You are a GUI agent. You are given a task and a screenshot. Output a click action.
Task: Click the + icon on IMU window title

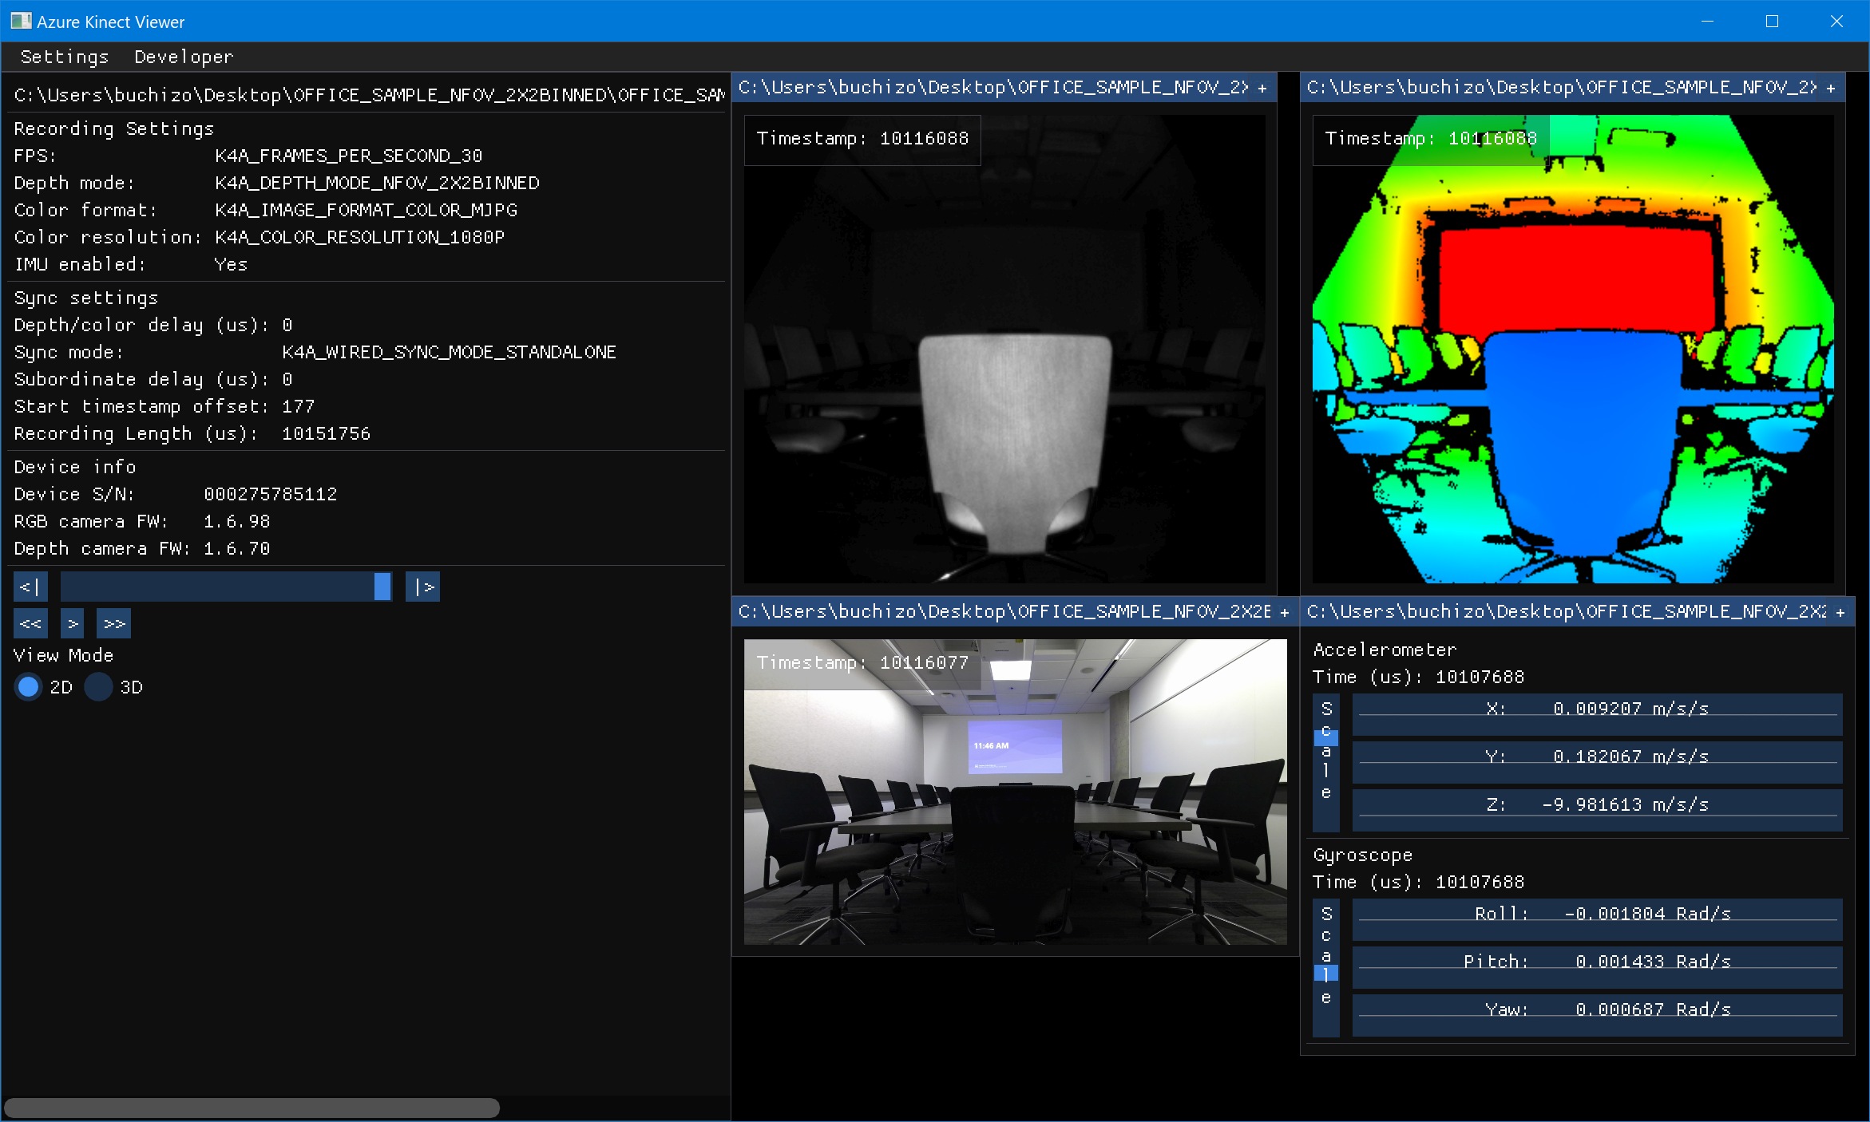(1840, 612)
